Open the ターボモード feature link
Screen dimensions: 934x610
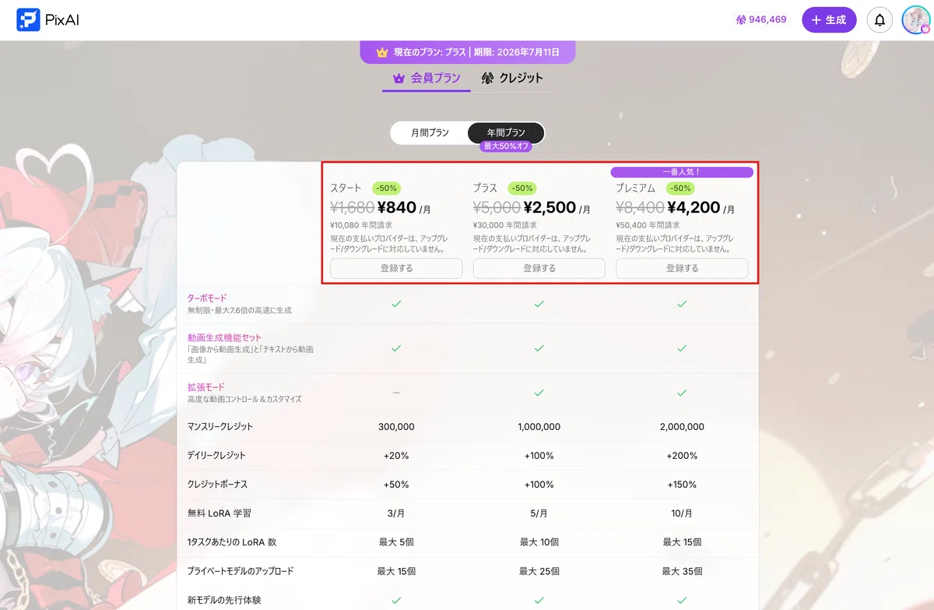click(207, 298)
